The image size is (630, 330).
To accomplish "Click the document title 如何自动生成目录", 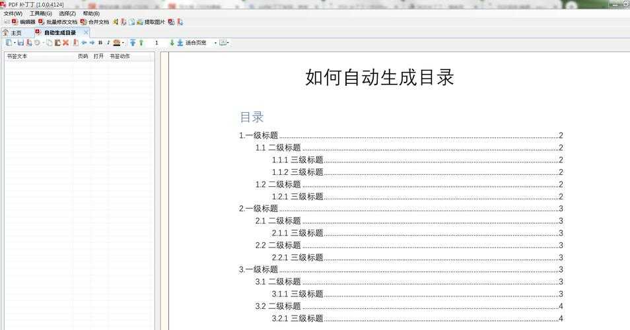I will (x=380, y=77).
